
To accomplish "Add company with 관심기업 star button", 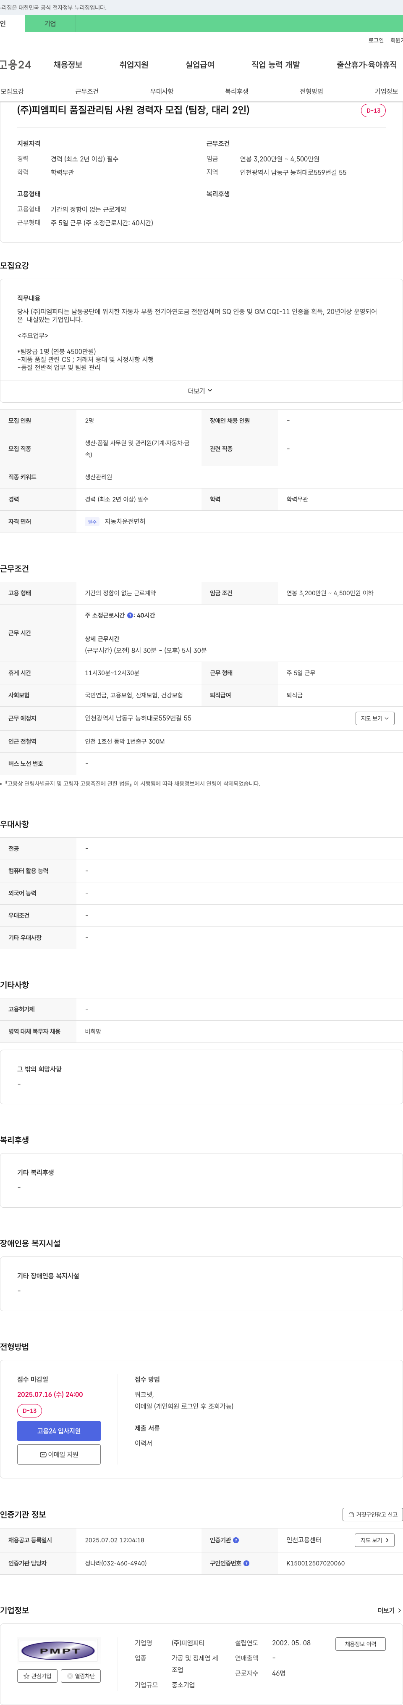I will pyautogui.click(x=37, y=1676).
